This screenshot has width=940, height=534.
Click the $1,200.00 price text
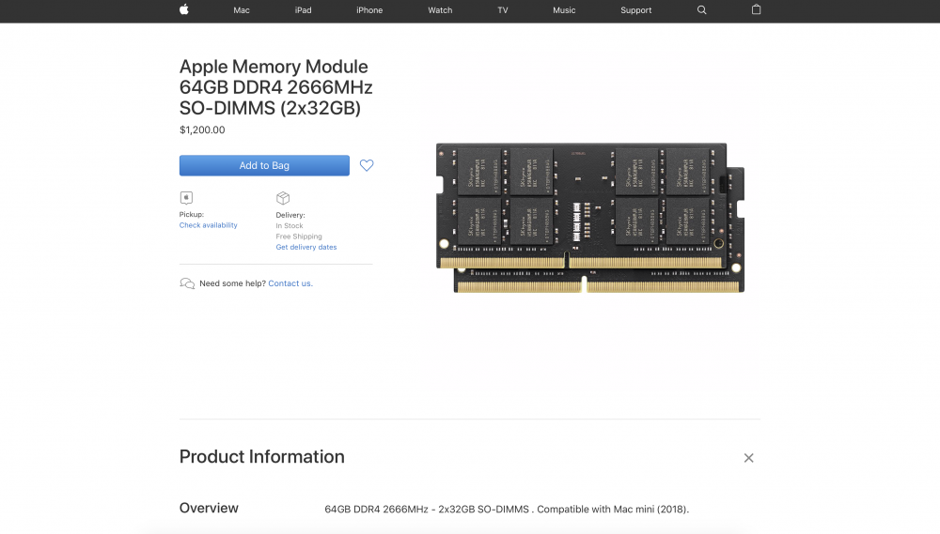pyautogui.click(x=202, y=130)
